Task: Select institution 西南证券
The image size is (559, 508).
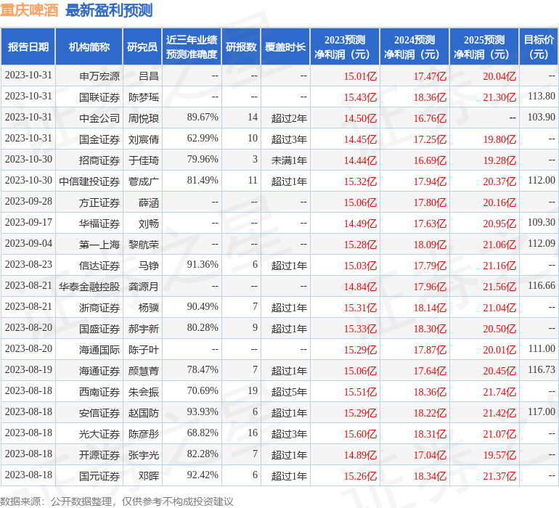Action: (x=99, y=392)
